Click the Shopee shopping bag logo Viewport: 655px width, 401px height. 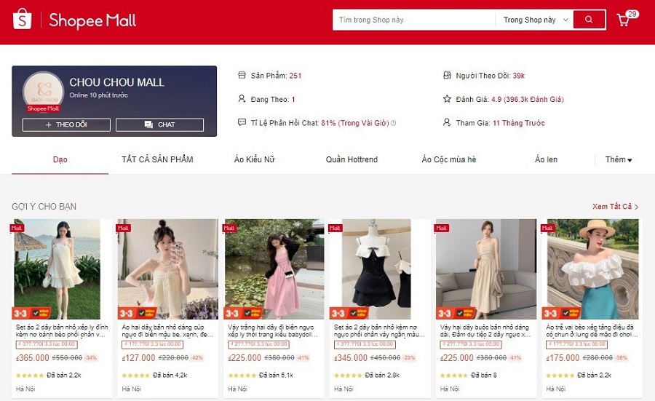click(x=23, y=20)
